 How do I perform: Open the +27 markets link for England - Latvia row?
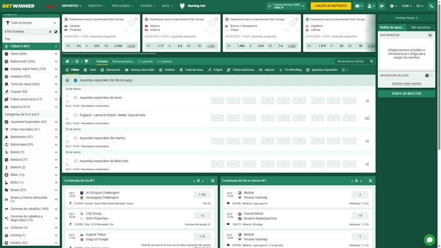point(367,118)
